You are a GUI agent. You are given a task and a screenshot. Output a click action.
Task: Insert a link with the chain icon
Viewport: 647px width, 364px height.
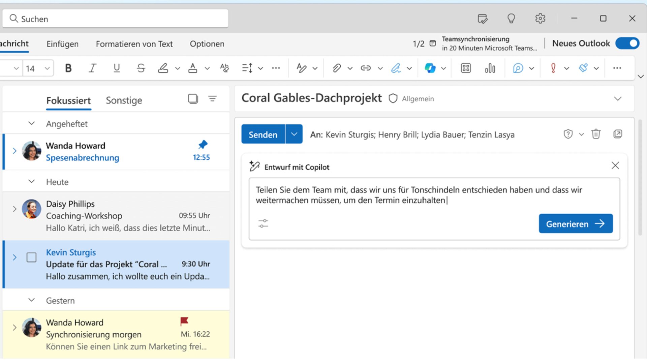(x=366, y=68)
